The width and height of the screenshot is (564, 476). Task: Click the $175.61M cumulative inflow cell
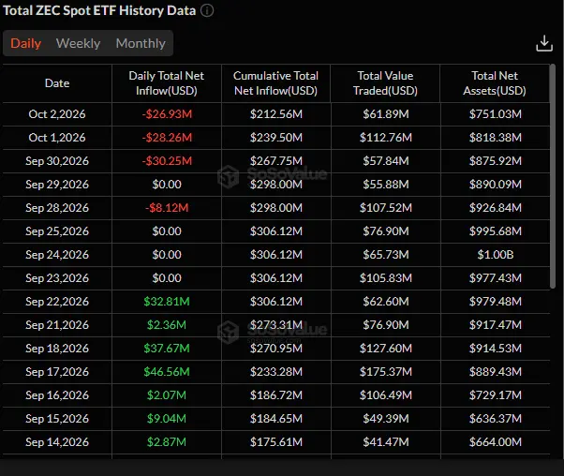pos(276,441)
